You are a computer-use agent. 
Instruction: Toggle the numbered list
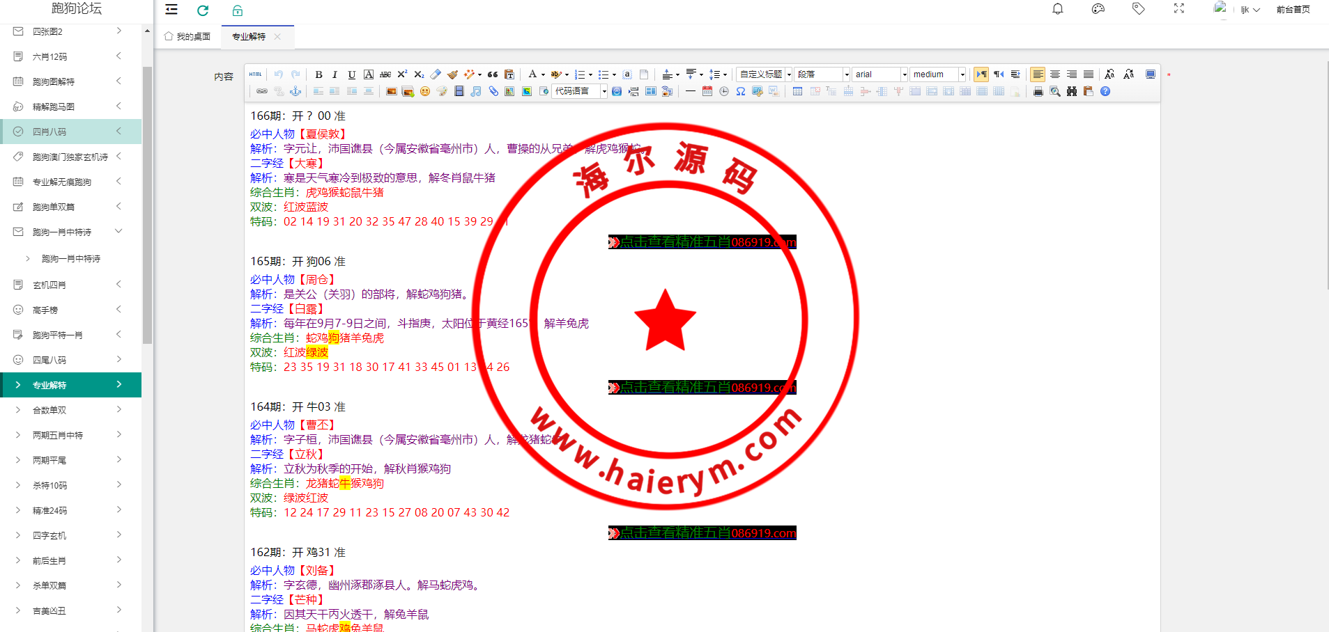pyautogui.click(x=580, y=74)
